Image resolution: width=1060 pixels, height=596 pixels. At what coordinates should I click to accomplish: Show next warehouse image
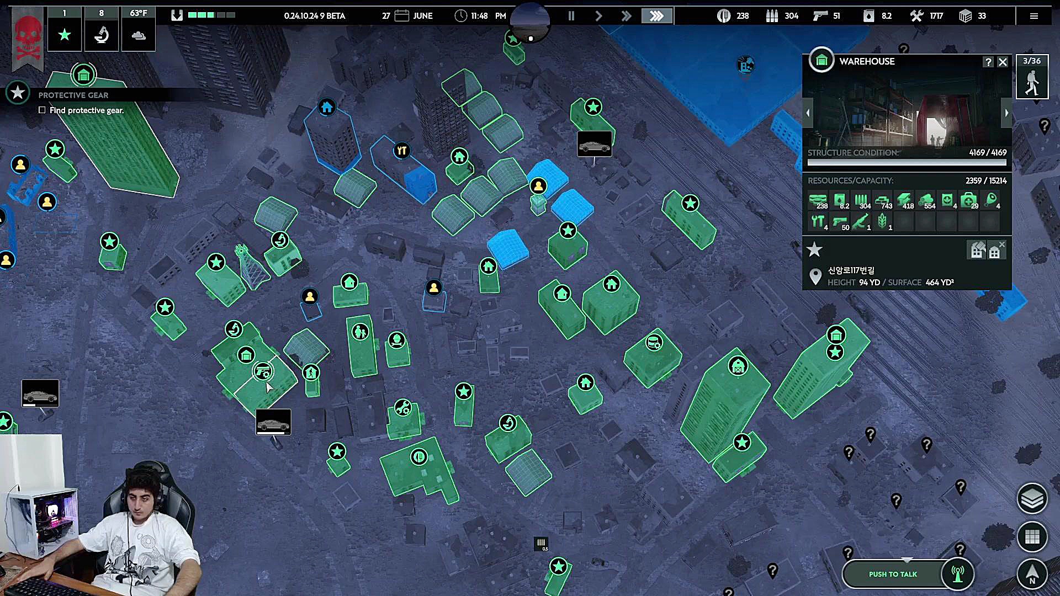click(1006, 113)
